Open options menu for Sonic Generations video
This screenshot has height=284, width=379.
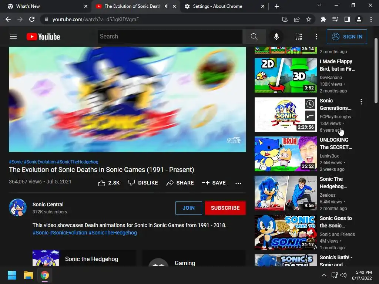pos(361,102)
